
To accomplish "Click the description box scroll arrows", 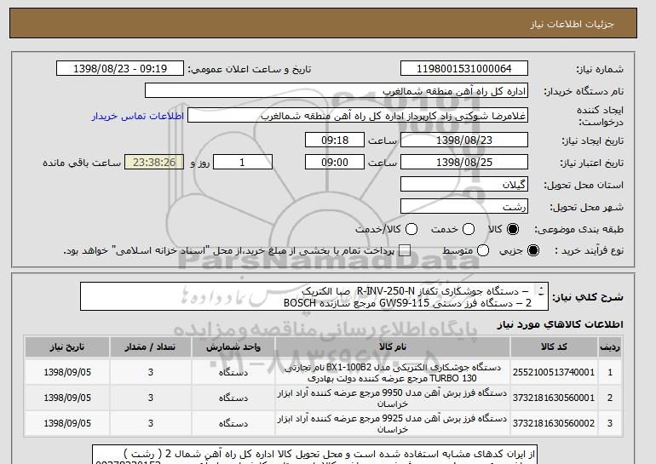I will [x=541, y=291].
